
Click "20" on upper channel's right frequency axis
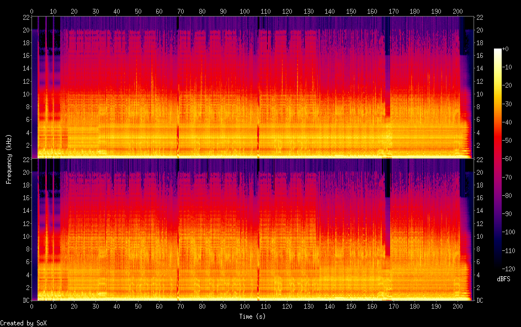point(480,30)
